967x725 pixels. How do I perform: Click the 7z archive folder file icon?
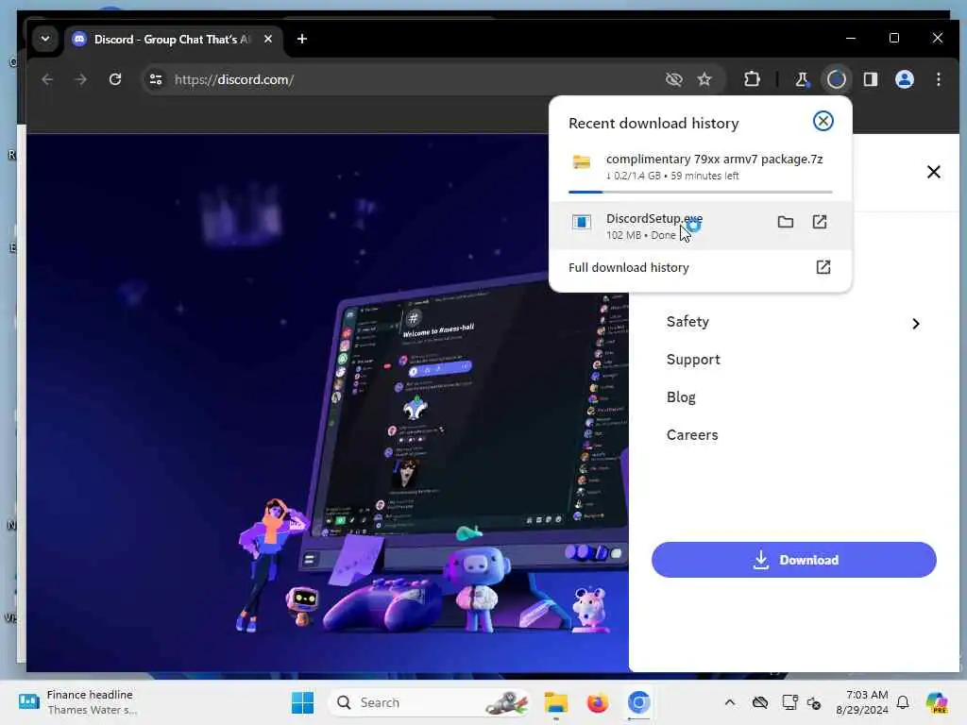(x=581, y=162)
